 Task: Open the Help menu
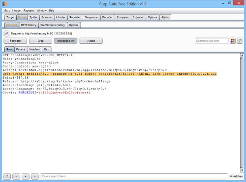(x=52, y=10)
